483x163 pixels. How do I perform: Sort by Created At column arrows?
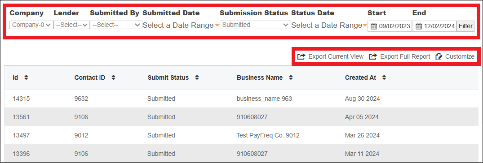(384, 77)
